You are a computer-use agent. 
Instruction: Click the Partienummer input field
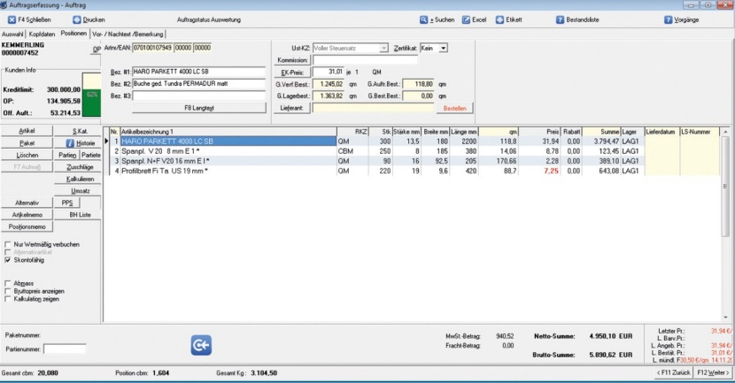65,349
